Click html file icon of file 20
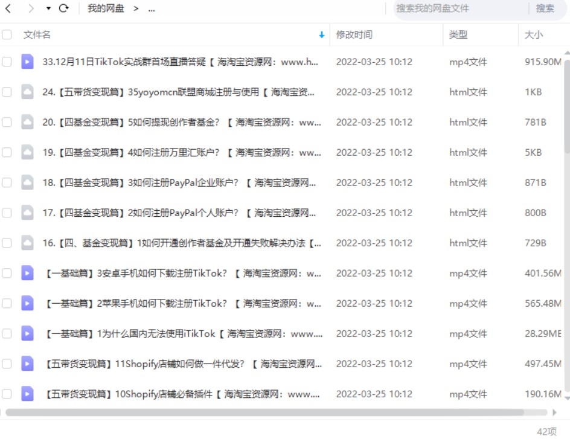The width and height of the screenshot is (570, 439). pyautogui.click(x=27, y=122)
